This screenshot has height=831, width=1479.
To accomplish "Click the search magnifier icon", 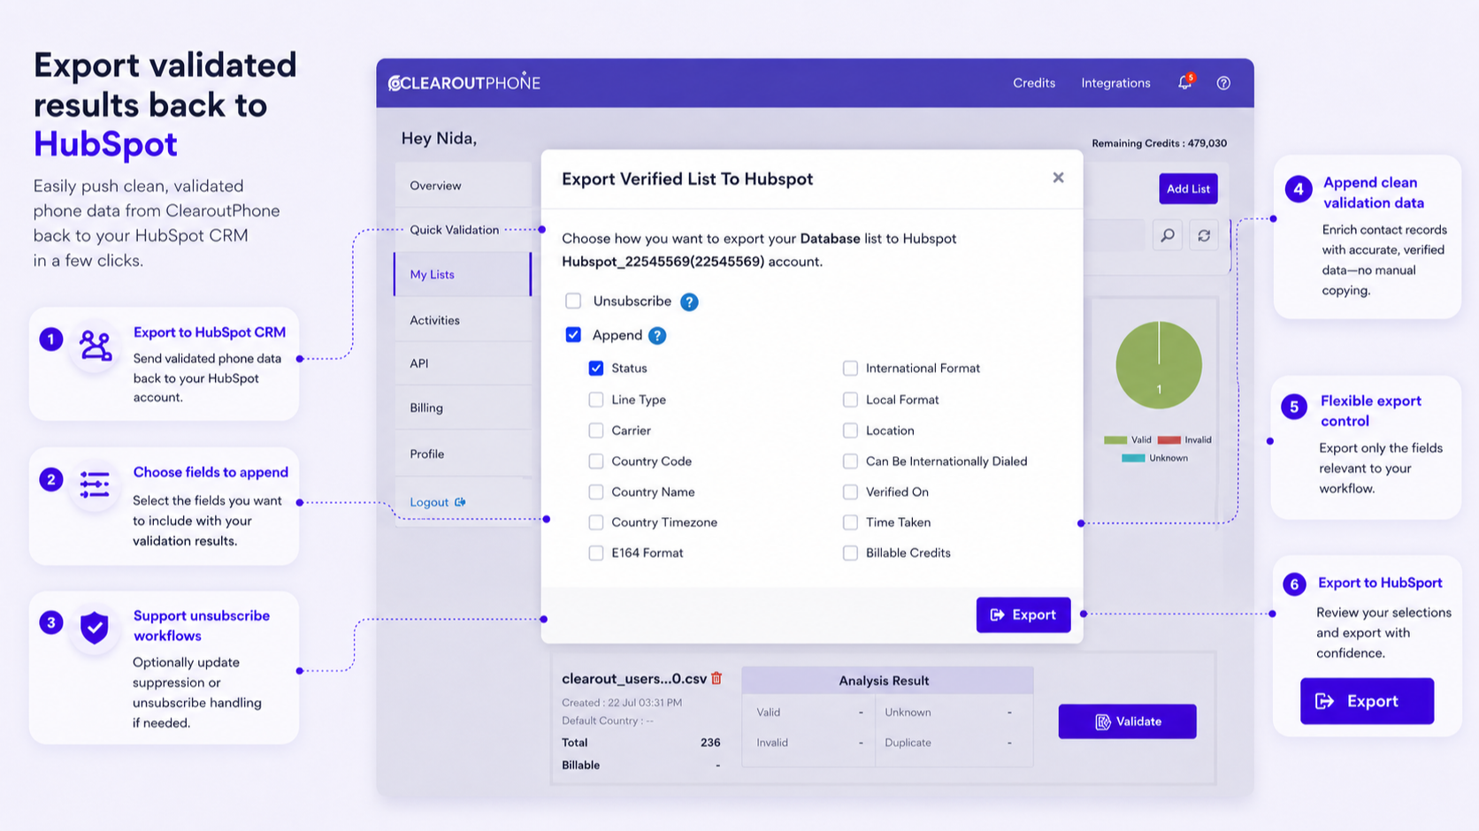I will click(1168, 235).
